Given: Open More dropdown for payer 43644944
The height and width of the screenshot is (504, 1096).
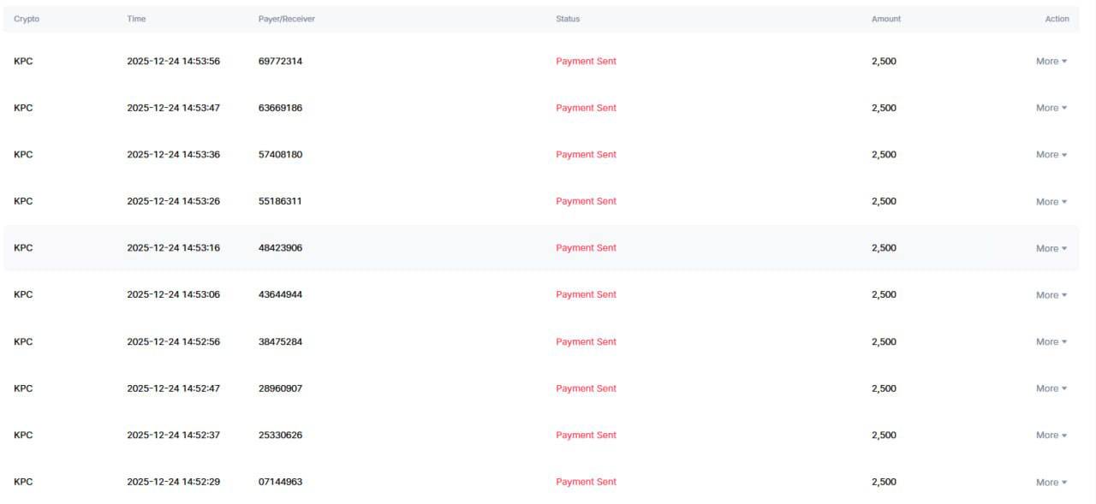Looking at the screenshot, I should click(x=1051, y=295).
